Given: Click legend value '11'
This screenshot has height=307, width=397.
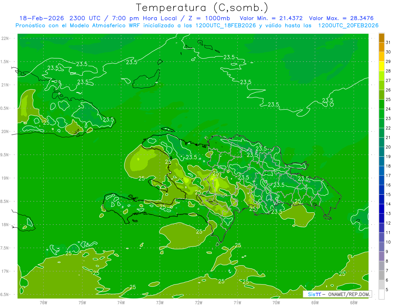Looking at the screenshot, I should point(388,233).
